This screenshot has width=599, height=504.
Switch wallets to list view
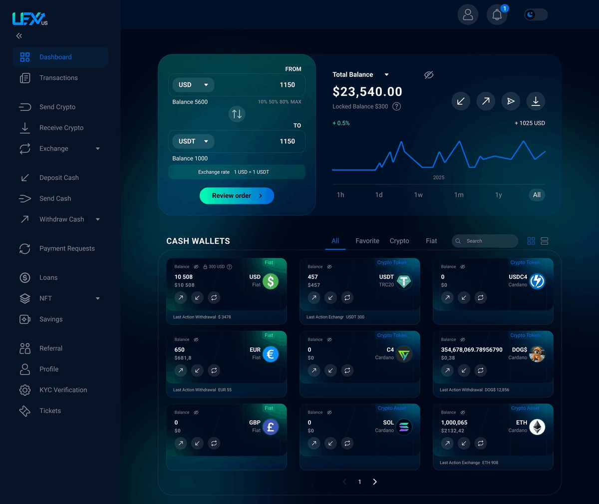coord(545,241)
